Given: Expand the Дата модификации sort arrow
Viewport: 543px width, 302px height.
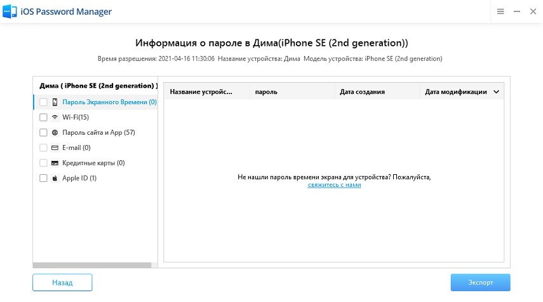Looking at the screenshot, I should tap(496, 92).
